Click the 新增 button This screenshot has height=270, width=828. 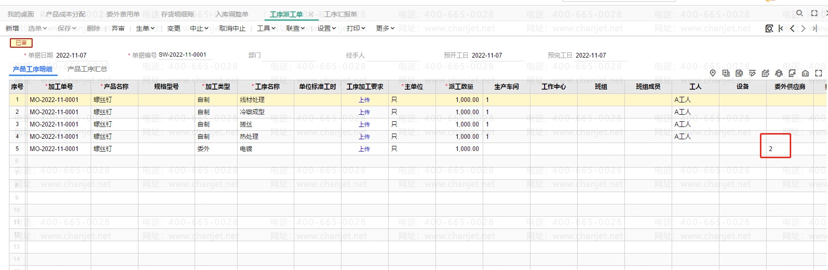click(x=12, y=28)
